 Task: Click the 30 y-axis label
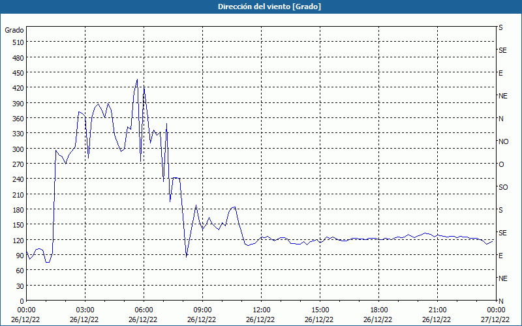pyautogui.click(x=20, y=286)
